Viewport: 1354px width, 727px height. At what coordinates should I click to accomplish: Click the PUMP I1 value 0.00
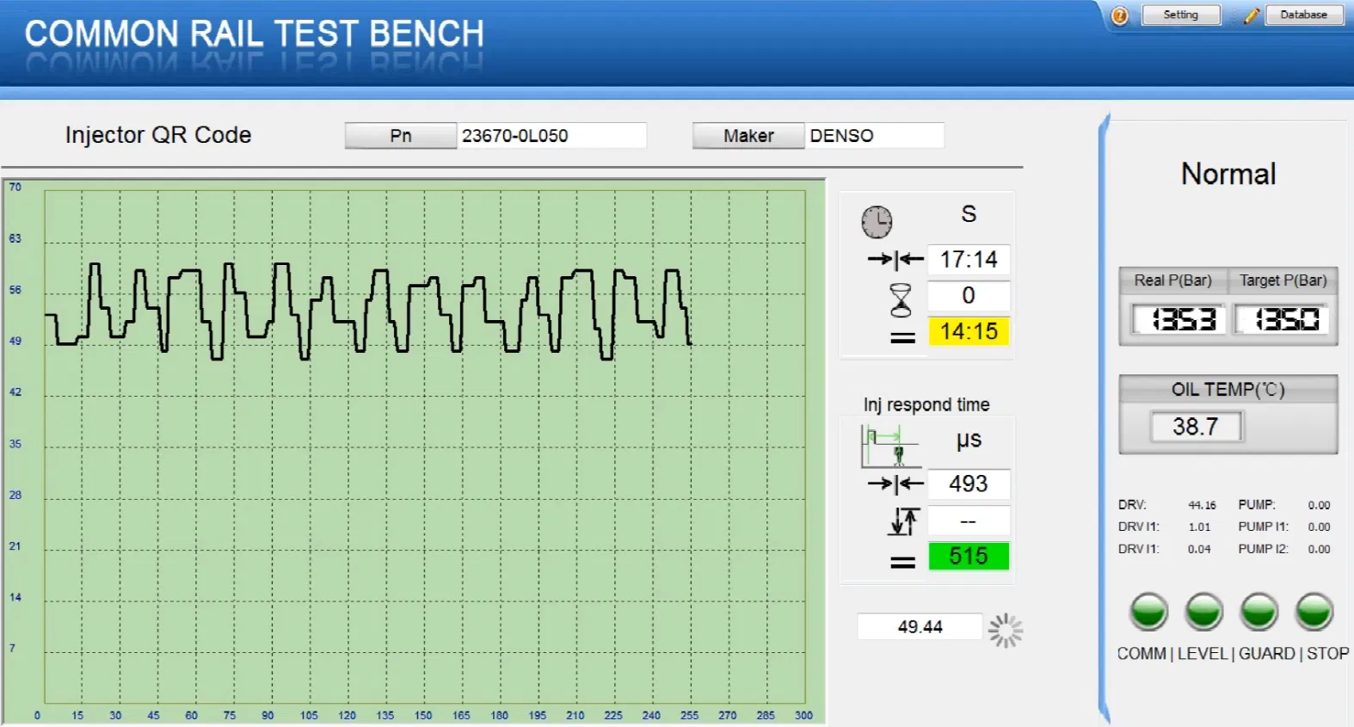(x=1319, y=527)
